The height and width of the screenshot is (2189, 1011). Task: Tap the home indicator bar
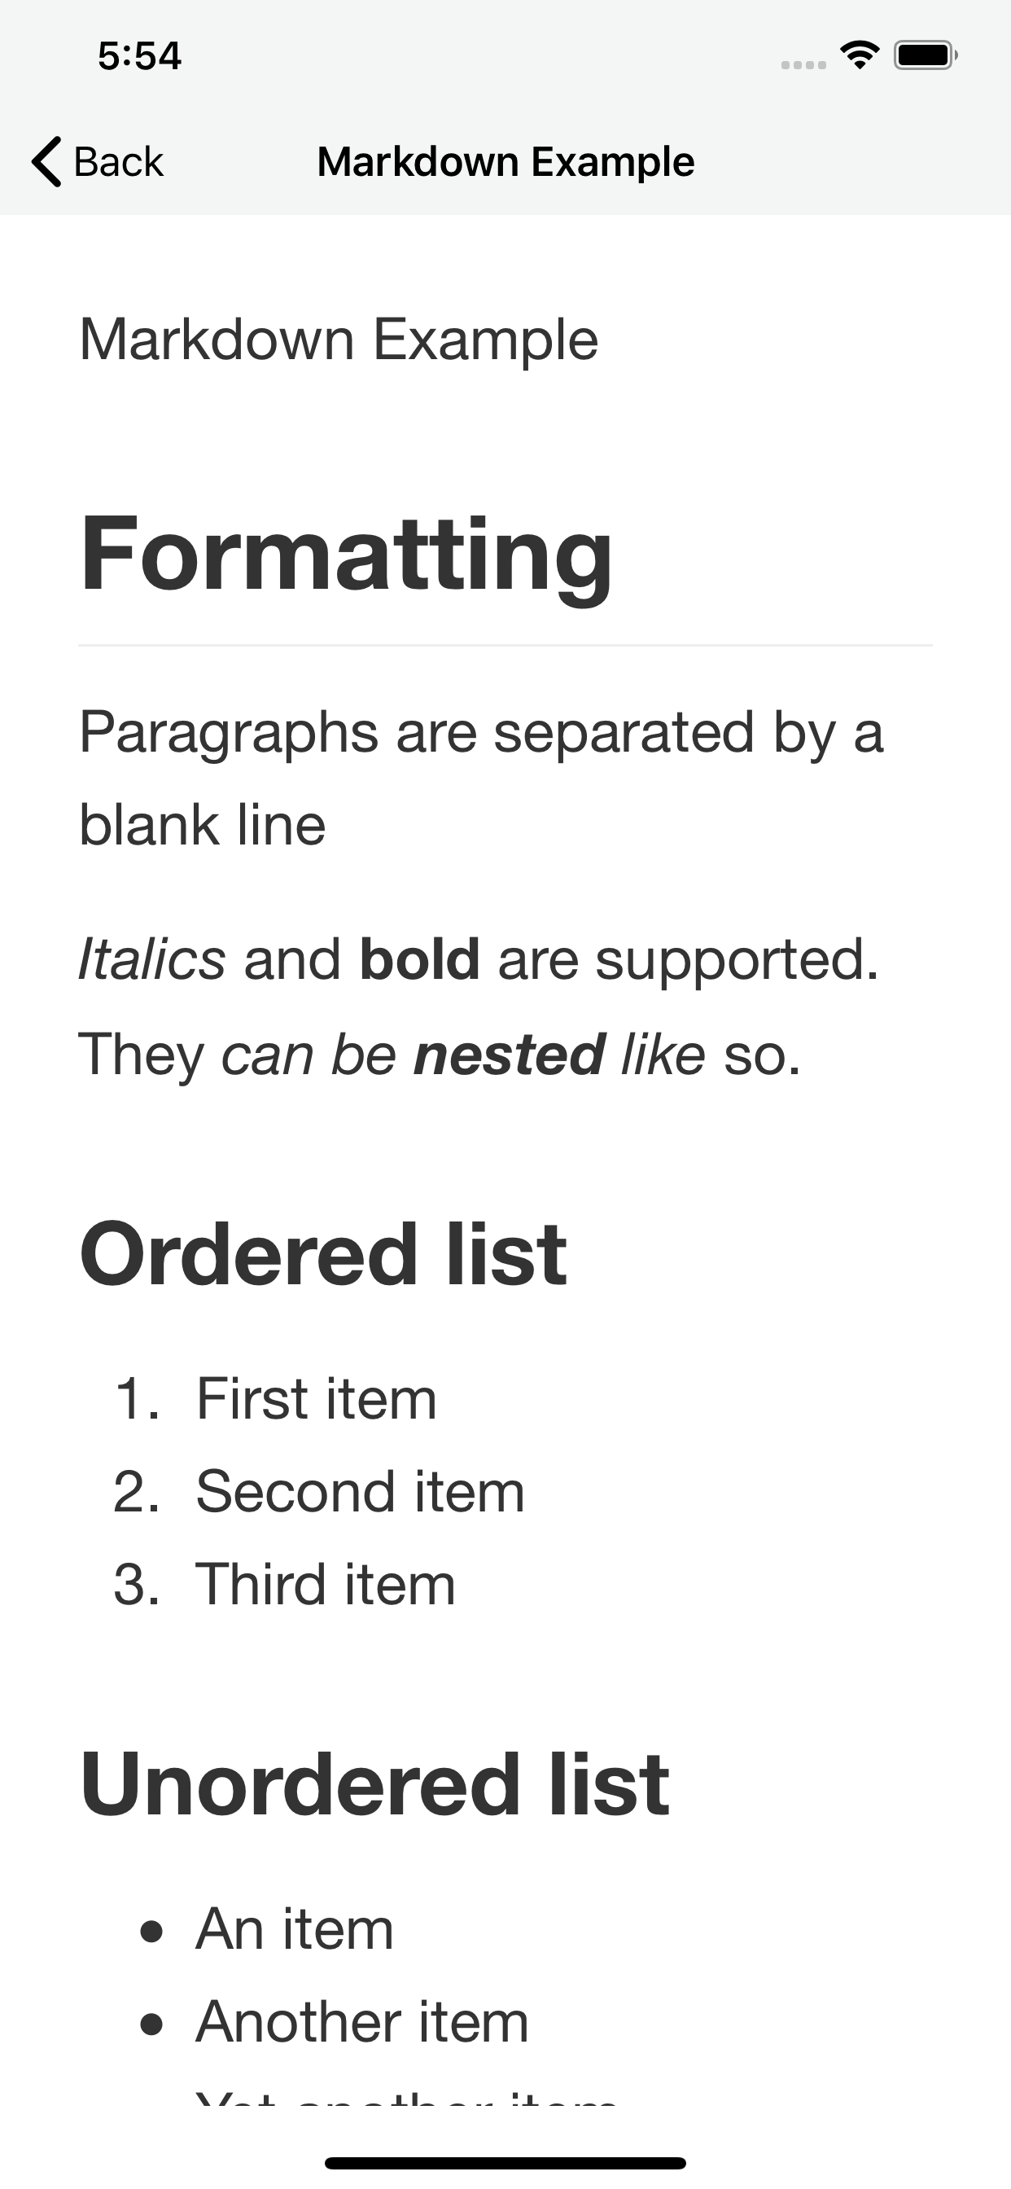click(x=505, y=2163)
